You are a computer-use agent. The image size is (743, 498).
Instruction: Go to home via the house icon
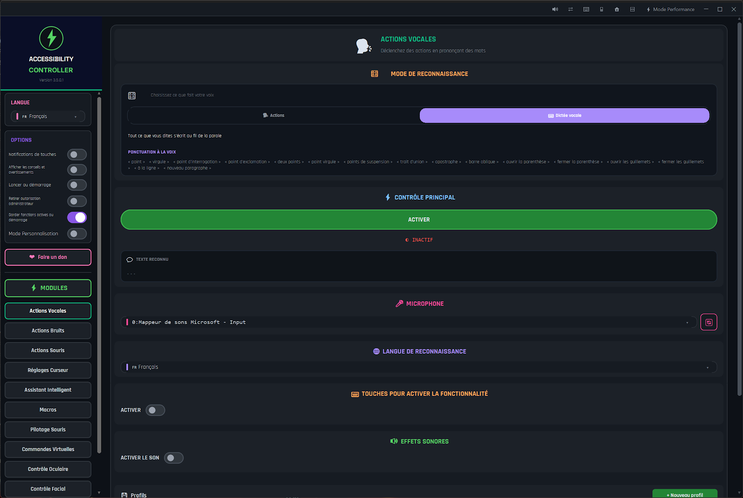point(617,9)
